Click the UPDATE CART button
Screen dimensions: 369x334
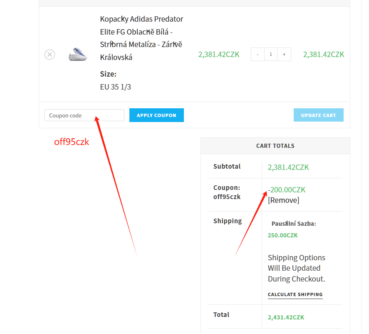(318, 115)
